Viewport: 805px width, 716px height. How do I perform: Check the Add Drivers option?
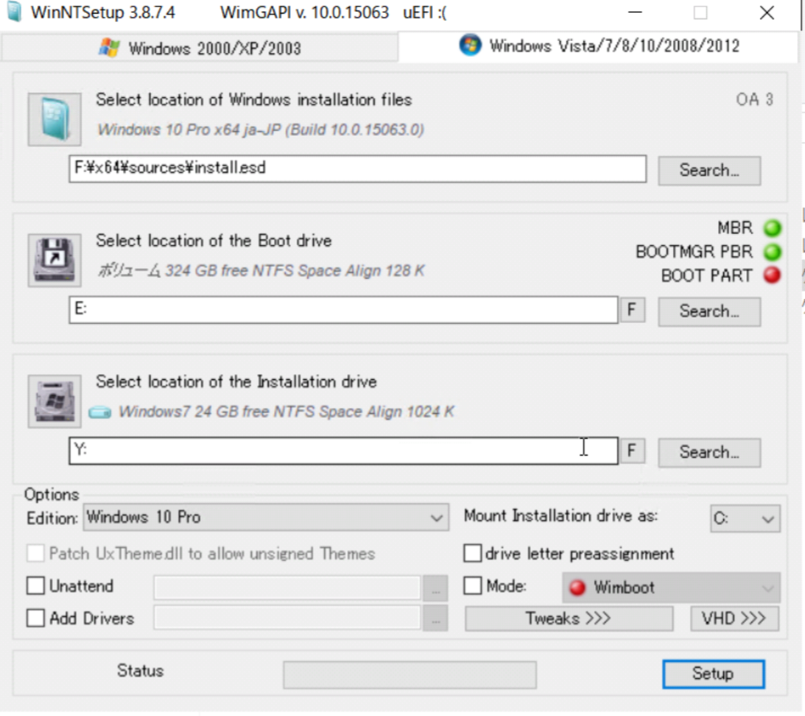coord(35,618)
